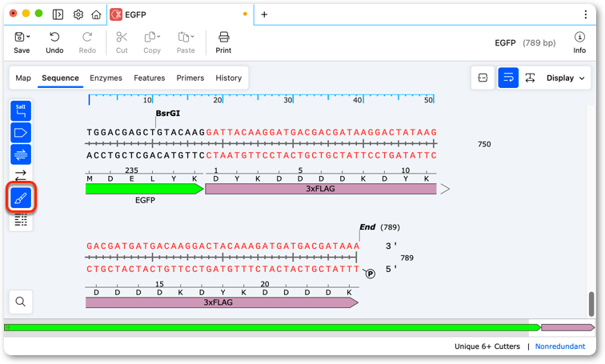Viewport: 605px width, 364px height.
Task: Open the Enzymes tab
Action: pos(106,78)
